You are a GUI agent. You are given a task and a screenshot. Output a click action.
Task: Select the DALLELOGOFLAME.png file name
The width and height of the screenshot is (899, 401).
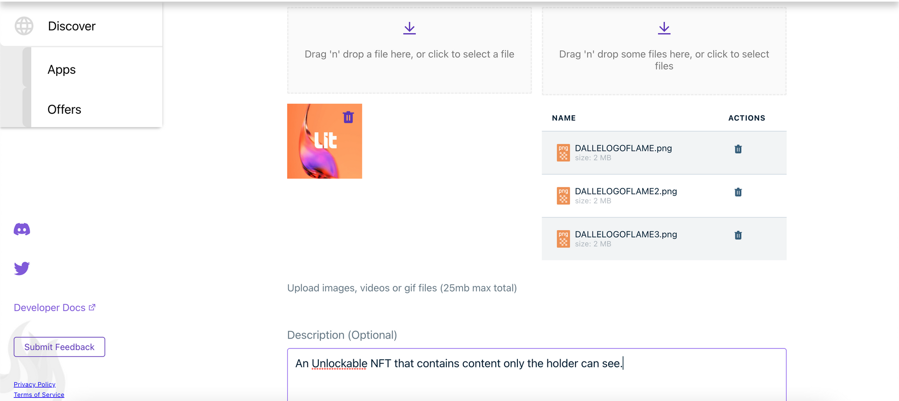623,148
